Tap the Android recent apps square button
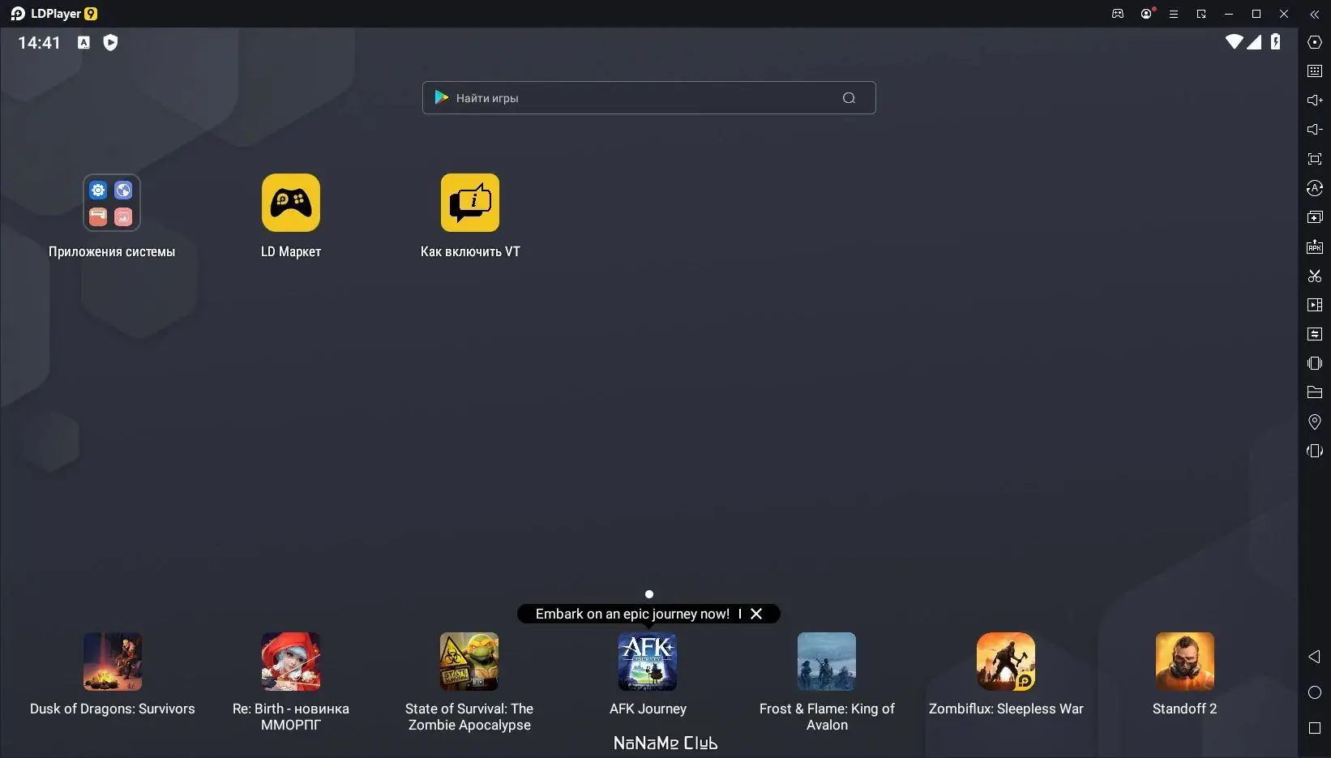Screen dimensions: 1331x758 pyautogui.click(x=1315, y=728)
